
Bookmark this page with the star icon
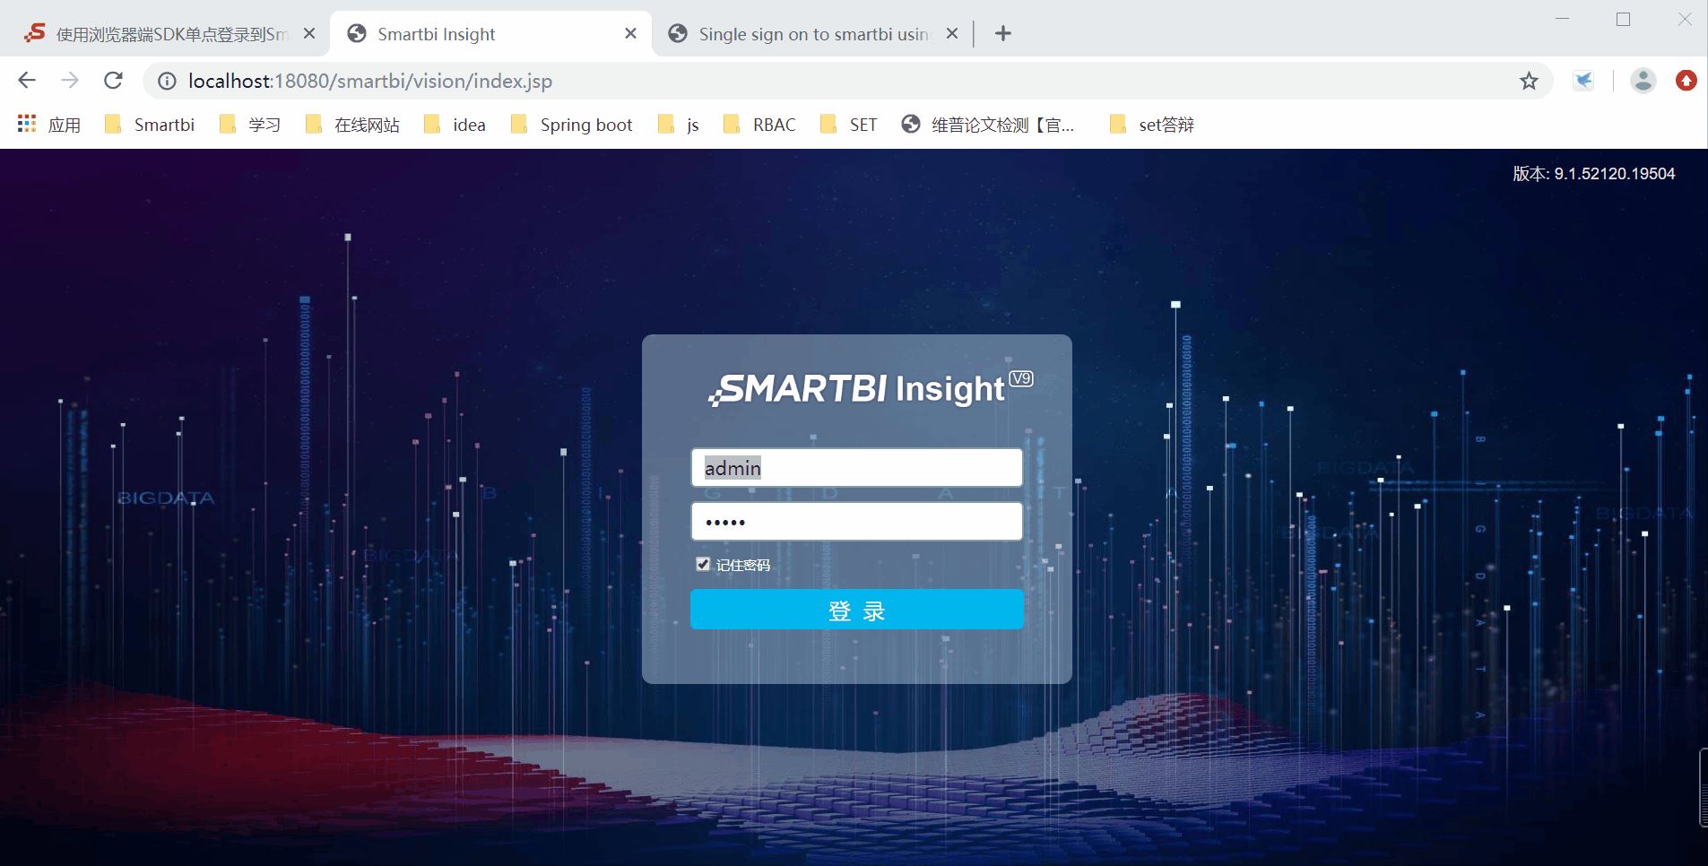coord(1529,81)
